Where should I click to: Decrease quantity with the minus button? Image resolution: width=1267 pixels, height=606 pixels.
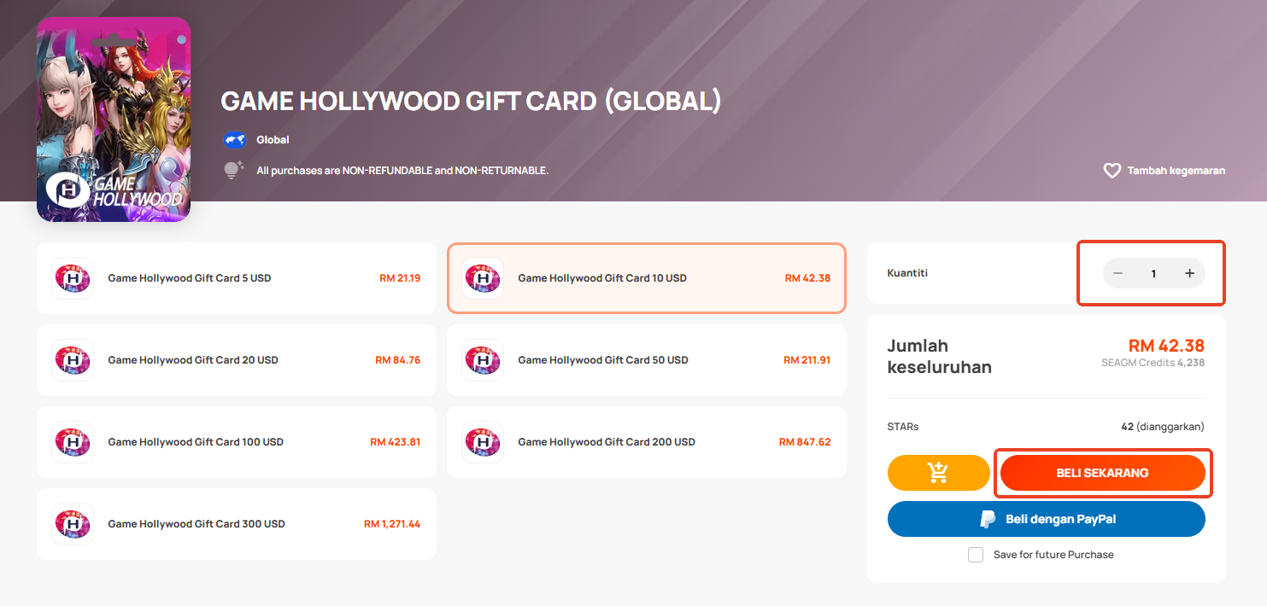(x=1117, y=273)
